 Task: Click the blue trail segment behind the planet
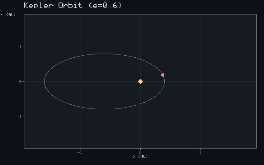click(x=164, y=79)
